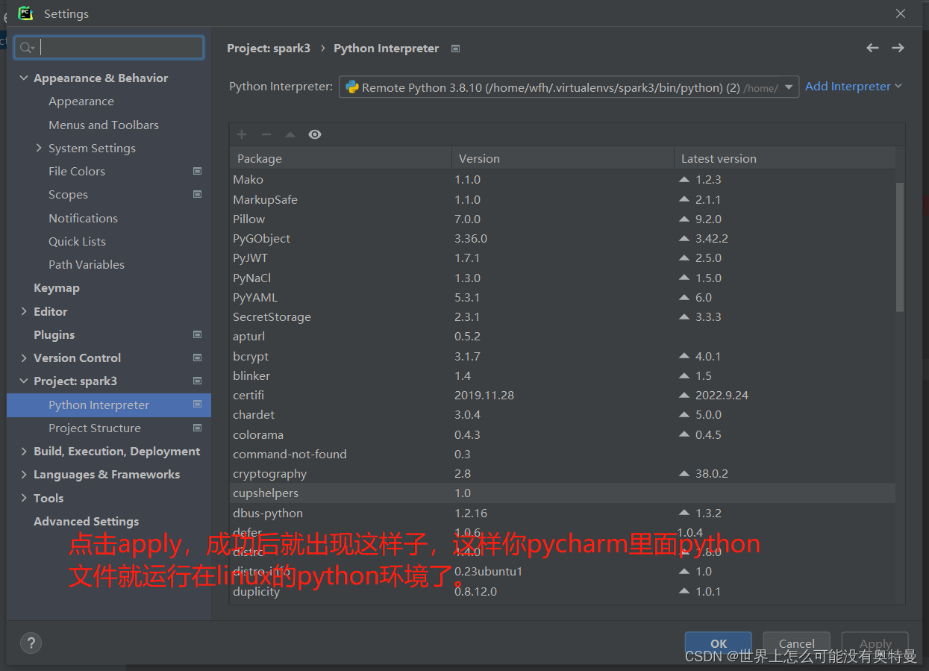Image resolution: width=929 pixels, height=671 pixels.
Task: Click the Apply button
Action: coord(875,643)
